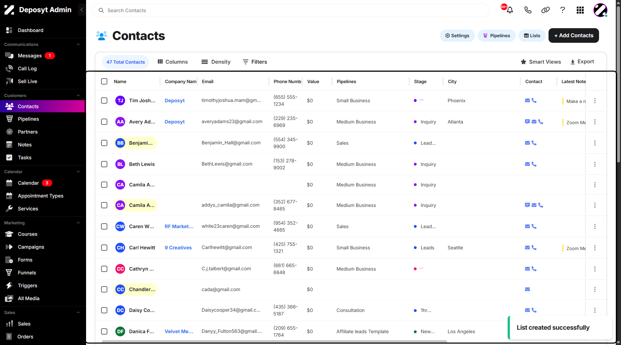Open the help question mark icon
Image resolution: width=621 pixels, height=345 pixels.
click(x=562, y=10)
